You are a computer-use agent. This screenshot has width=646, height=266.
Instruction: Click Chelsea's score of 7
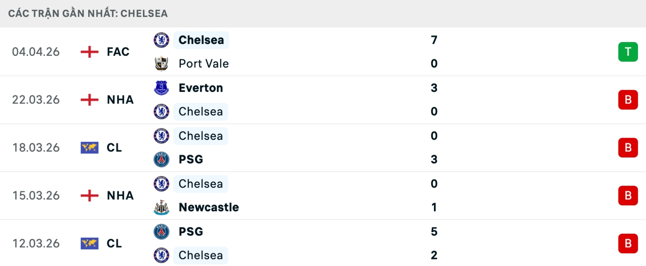pos(434,40)
